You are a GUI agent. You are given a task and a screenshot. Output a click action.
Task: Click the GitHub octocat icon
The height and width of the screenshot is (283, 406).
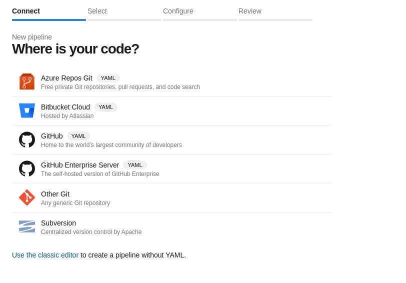[x=27, y=139]
